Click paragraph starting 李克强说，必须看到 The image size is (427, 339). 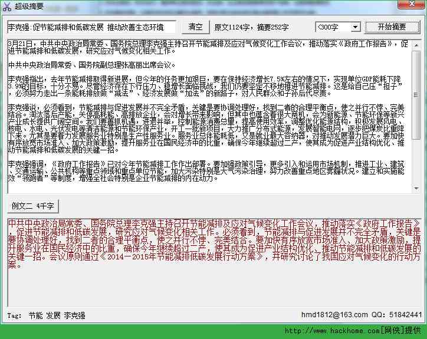pos(206,129)
